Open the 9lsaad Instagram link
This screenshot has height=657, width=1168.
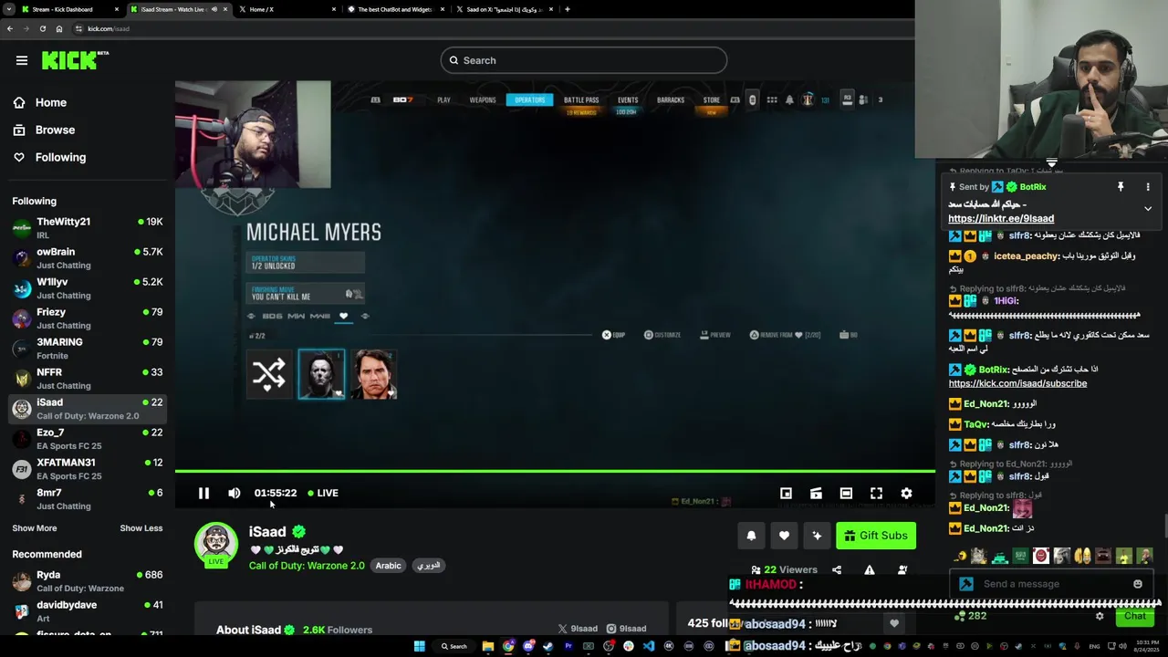coord(627,628)
